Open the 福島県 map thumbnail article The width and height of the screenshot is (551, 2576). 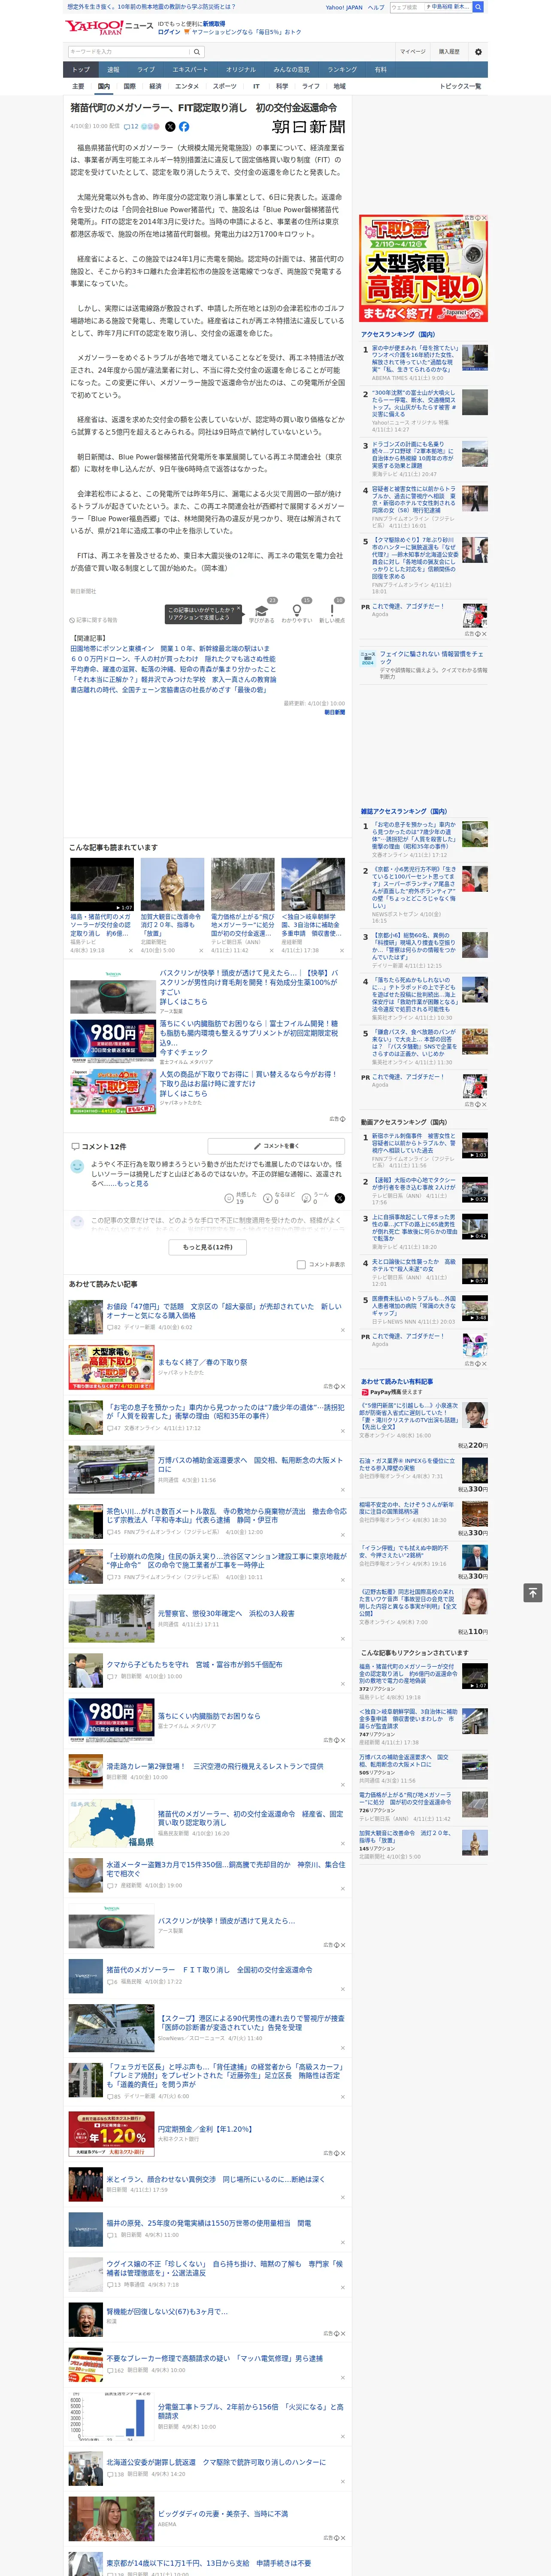tap(111, 1823)
